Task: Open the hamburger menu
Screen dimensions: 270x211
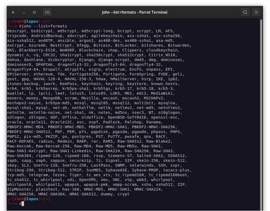Action: tap(256, 12)
